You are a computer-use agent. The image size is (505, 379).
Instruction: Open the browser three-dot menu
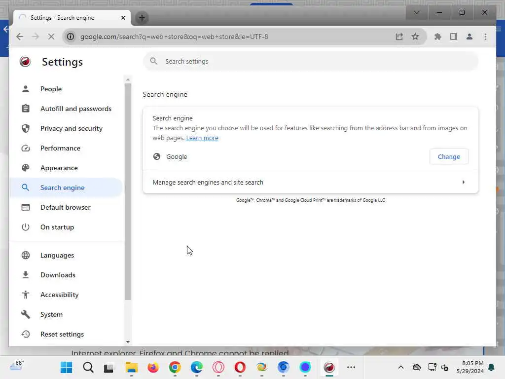coord(485,37)
